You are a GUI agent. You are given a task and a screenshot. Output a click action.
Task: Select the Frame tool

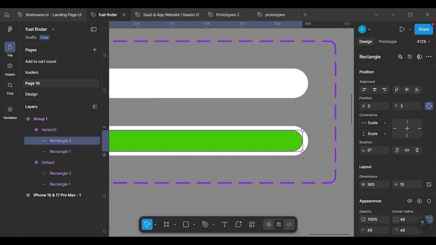[167, 224]
